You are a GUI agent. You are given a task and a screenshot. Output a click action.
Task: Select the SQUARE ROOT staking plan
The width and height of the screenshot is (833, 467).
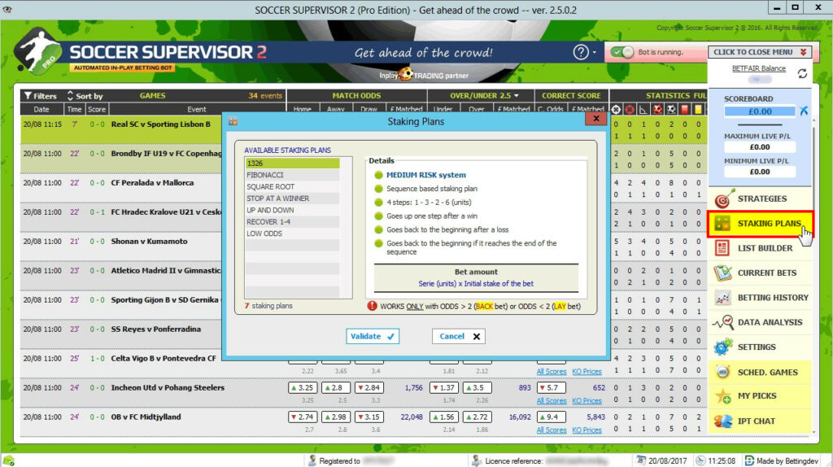click(292, 186)
